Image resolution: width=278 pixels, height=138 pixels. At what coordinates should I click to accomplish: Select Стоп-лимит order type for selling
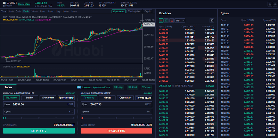pos(125,98)
